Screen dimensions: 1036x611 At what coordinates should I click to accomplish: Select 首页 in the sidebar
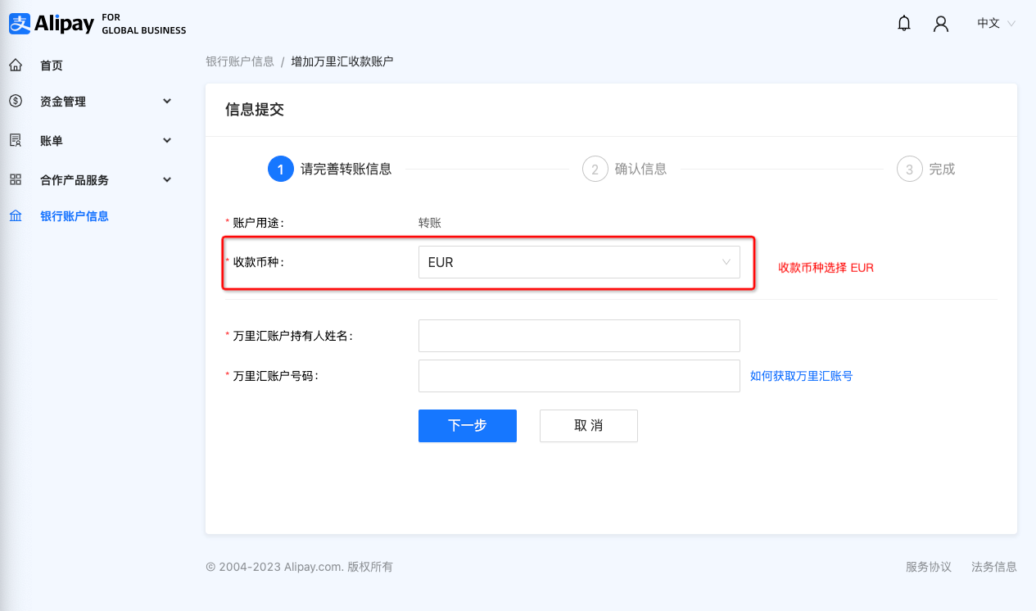(51, 65)
